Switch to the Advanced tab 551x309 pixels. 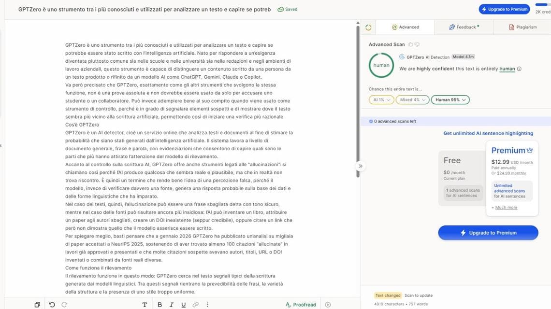point(405,27)
